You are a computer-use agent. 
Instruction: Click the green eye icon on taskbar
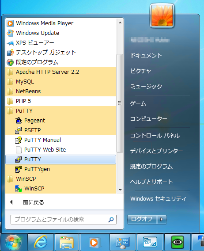click(x=177, y=242)
